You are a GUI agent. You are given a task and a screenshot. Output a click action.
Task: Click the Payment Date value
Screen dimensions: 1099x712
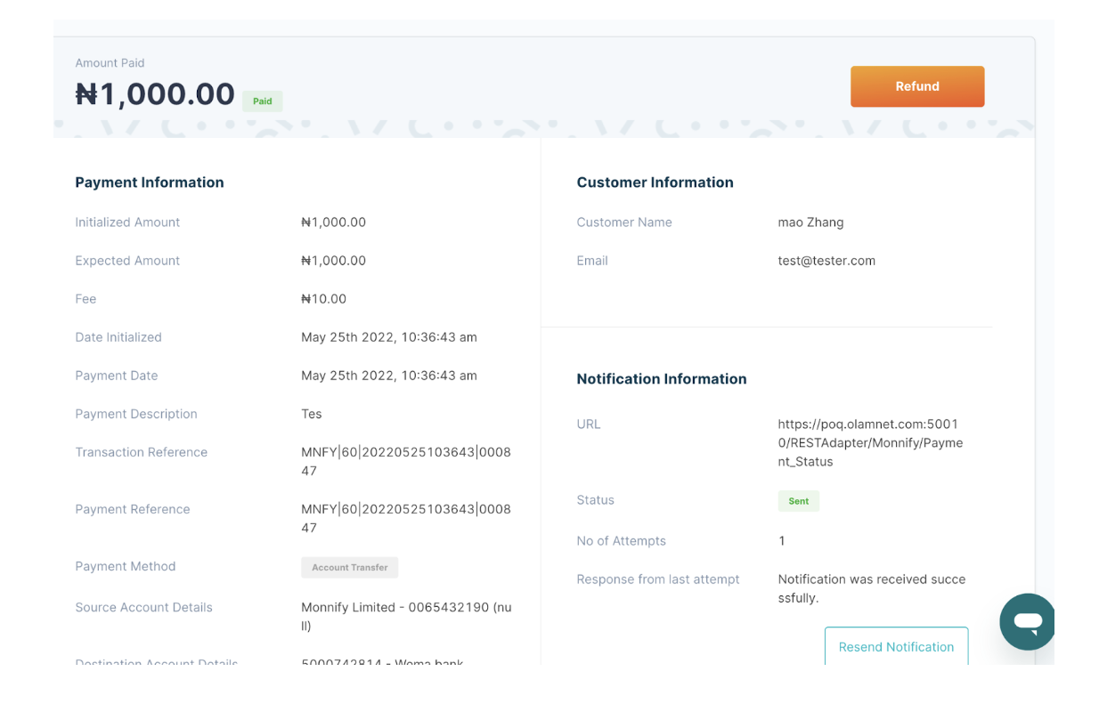[x=389, y=375]
